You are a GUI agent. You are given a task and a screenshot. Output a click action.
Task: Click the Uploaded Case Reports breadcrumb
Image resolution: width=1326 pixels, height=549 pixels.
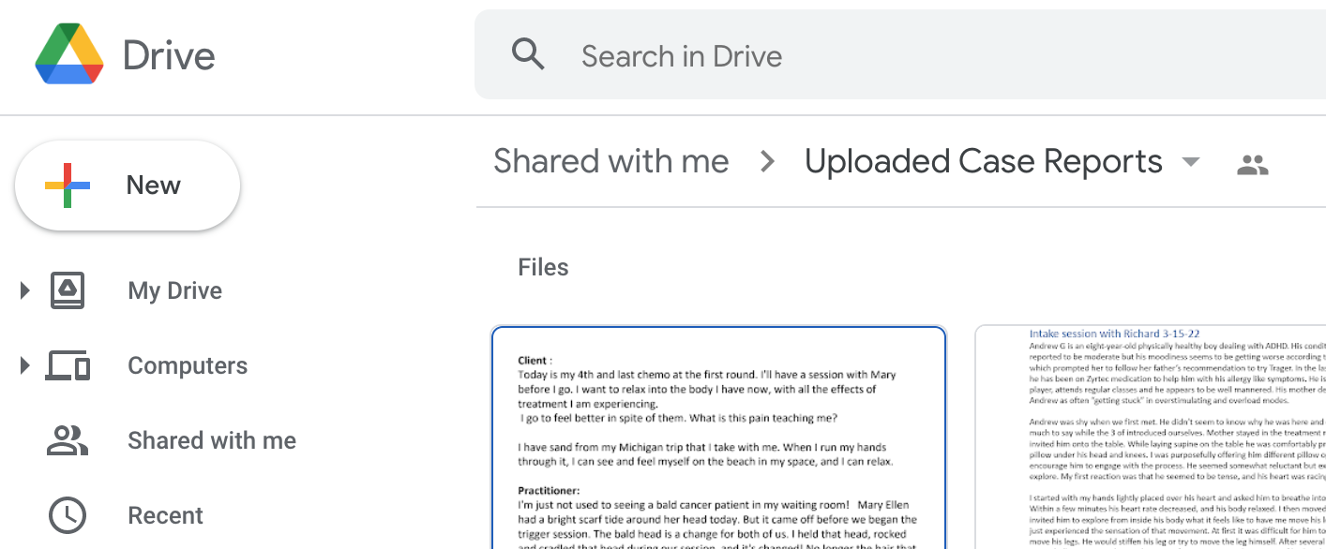click(984, 161)
